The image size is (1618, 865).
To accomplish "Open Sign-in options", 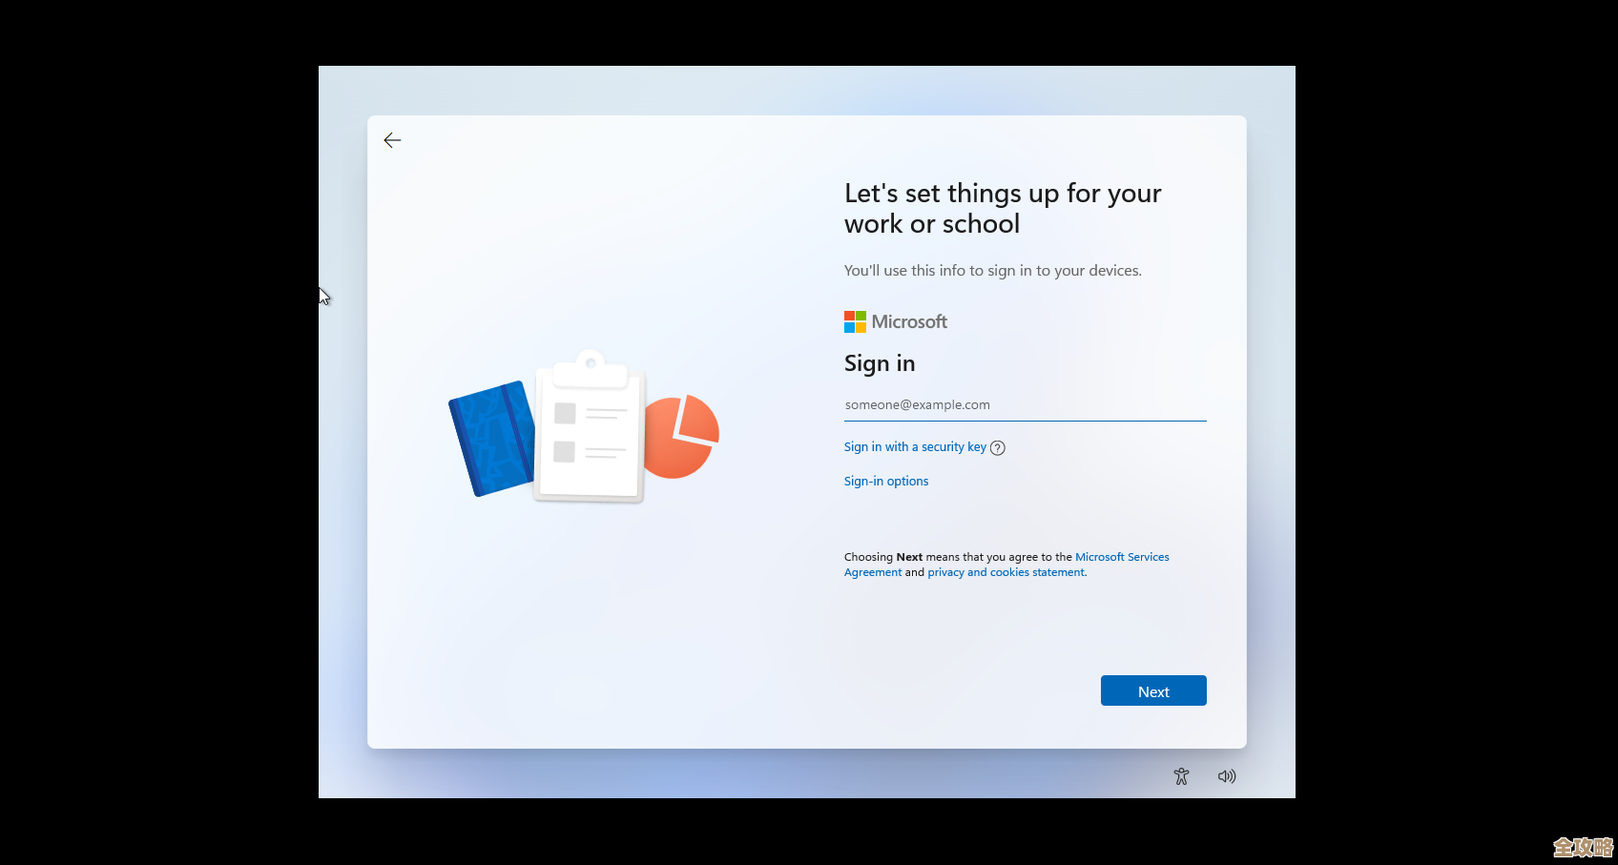I will click(x=885, y=481).
